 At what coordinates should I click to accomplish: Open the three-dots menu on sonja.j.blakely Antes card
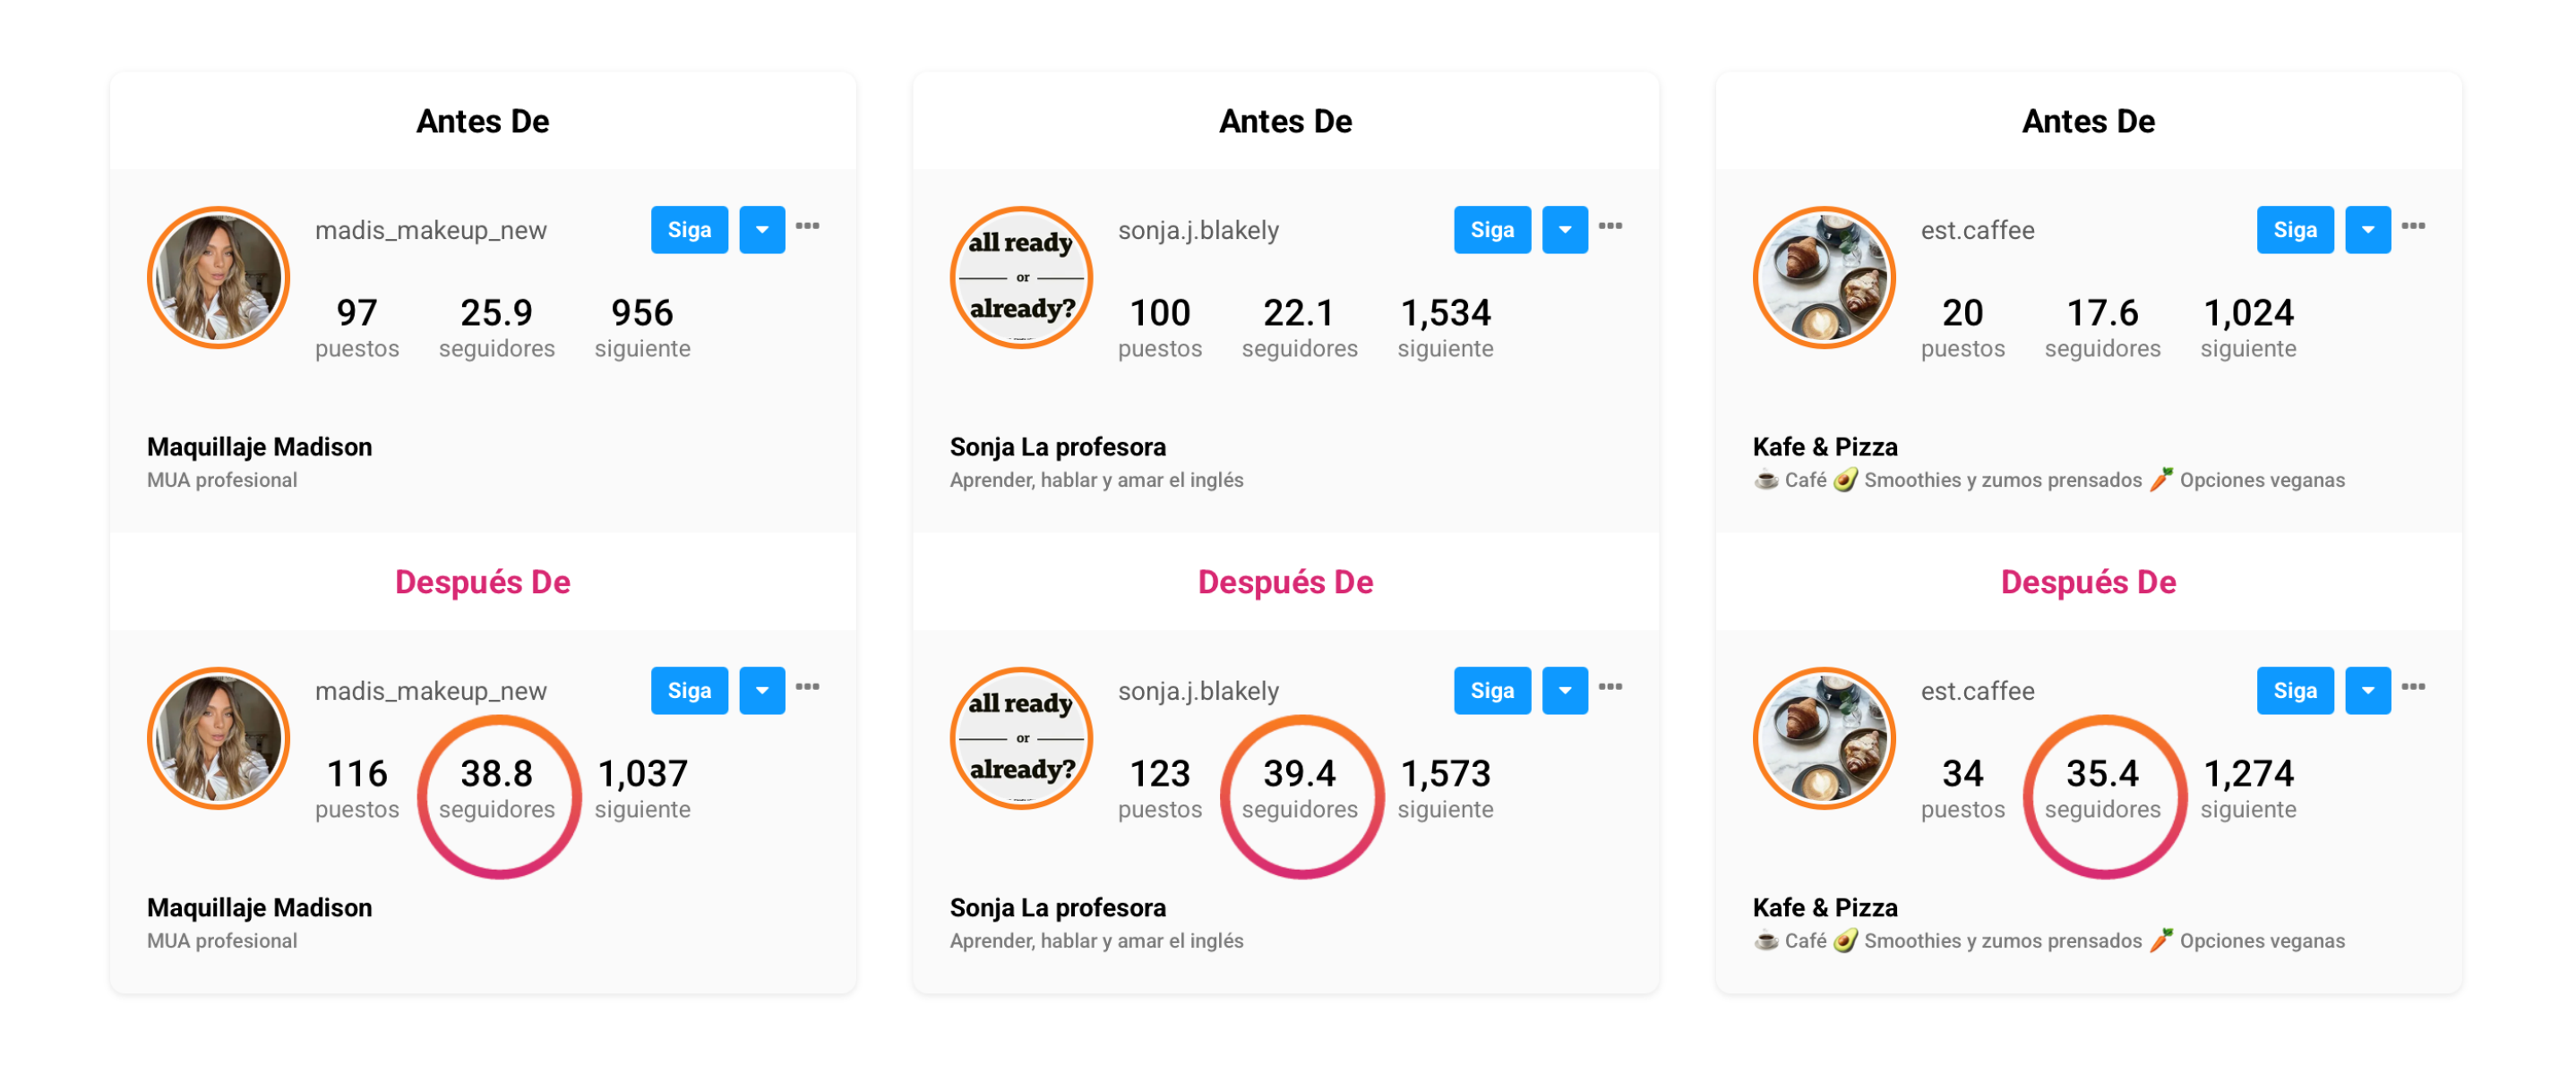[x=1610, y=226]
